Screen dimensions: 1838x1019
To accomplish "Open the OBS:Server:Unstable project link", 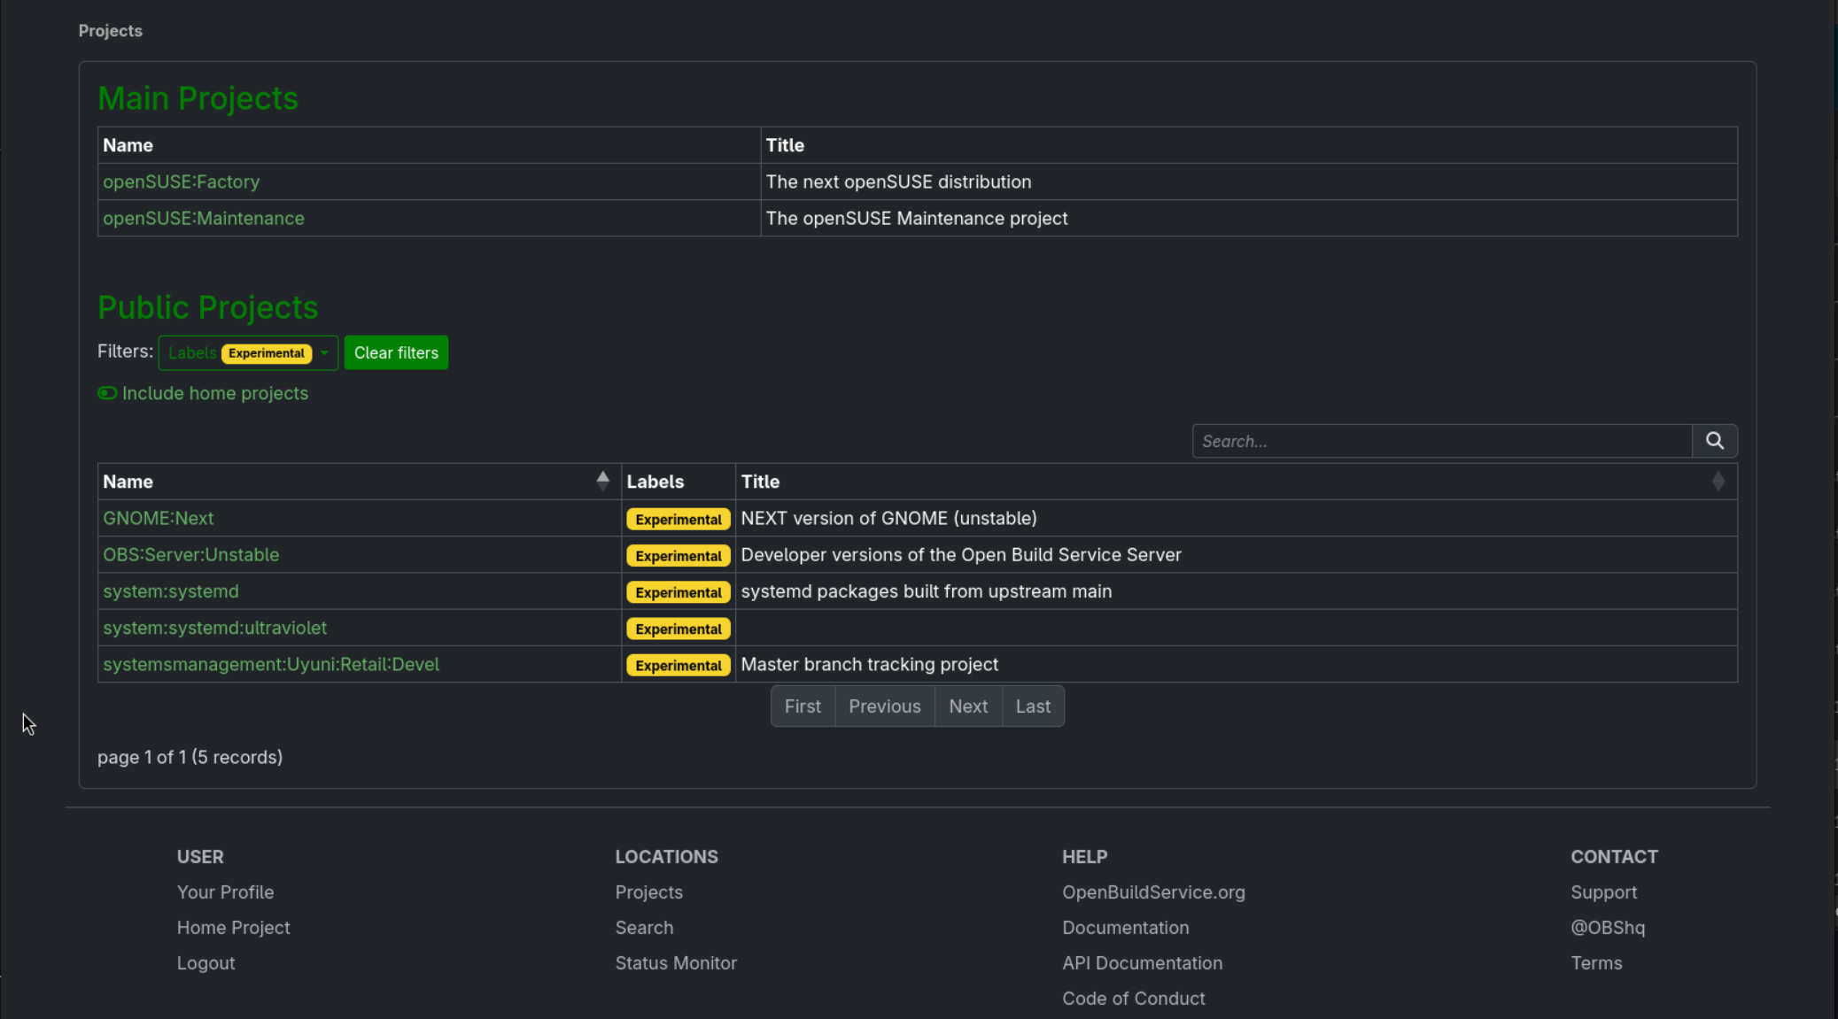I will pyautogui.click(x=190, y=554).
